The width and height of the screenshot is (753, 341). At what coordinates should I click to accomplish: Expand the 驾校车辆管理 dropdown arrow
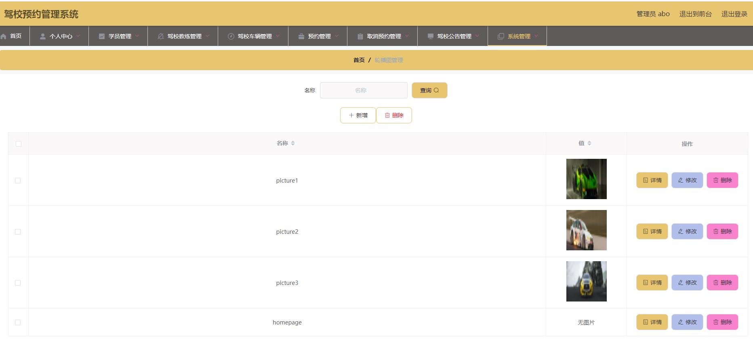click(x=278, y=36)
